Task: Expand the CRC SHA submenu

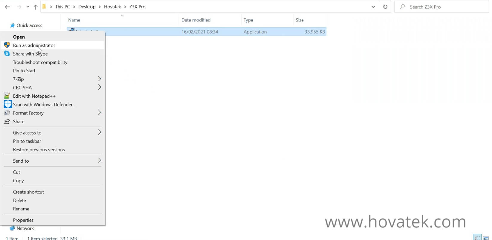Action: point(100,87)
